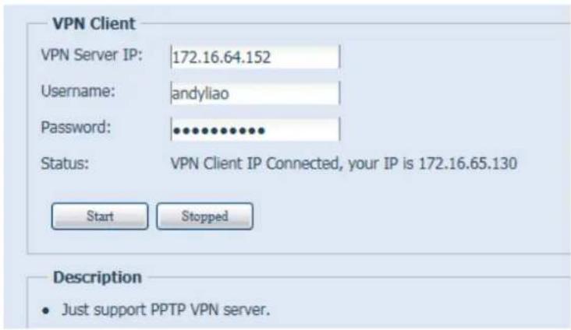Click inside the masked Password field
The height and width of the screenshot is (330, 571).
[x=254, y=128]
